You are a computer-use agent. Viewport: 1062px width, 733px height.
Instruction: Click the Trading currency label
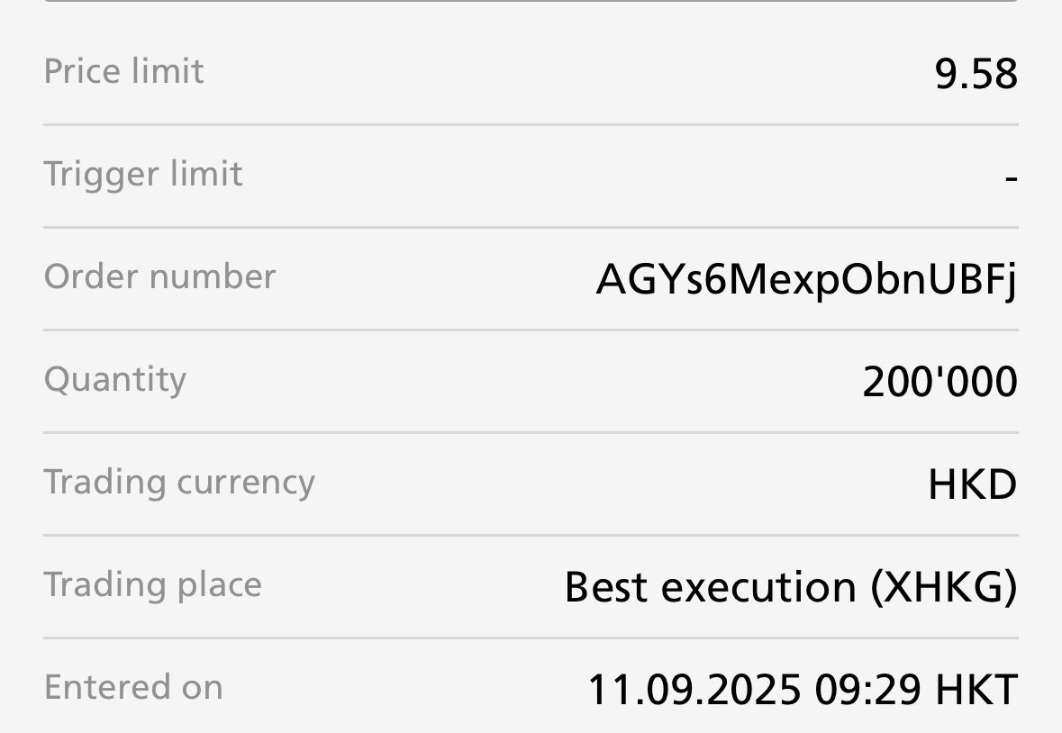click(179, 482)
